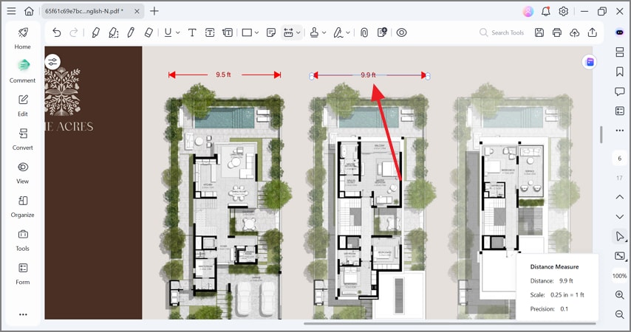Open Tools in the sidebar
This screenshot has height=332, width=631.
point(22,240)
